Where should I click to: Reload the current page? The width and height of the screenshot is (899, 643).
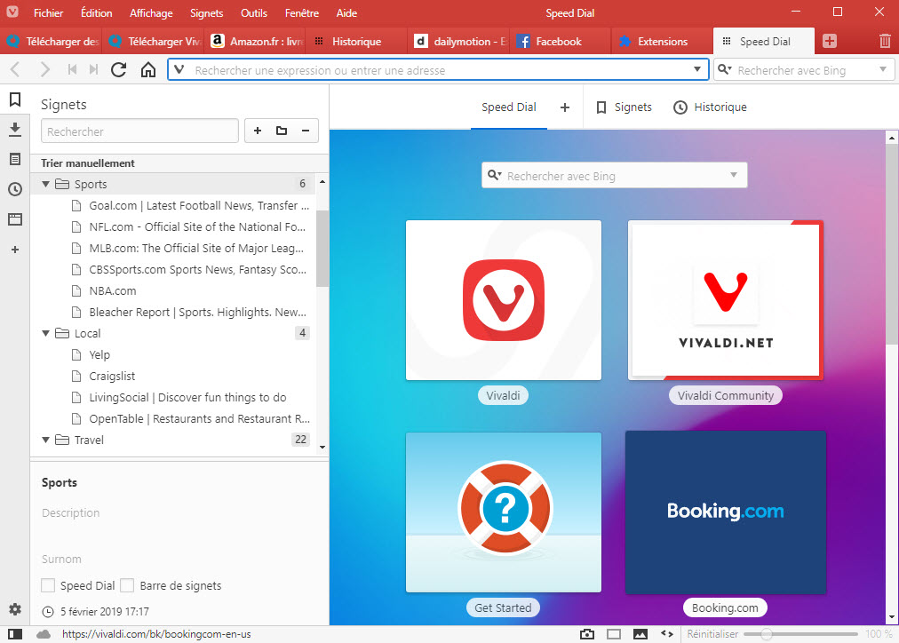[119, 70]
